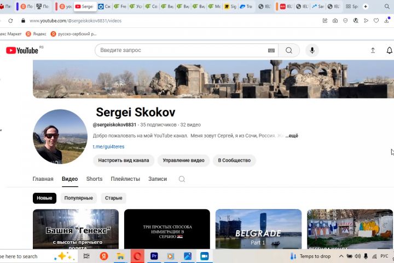Click the send/play arrow icon in address bar
The height and width of the screenshot is (263, 394).
[366, 21]
